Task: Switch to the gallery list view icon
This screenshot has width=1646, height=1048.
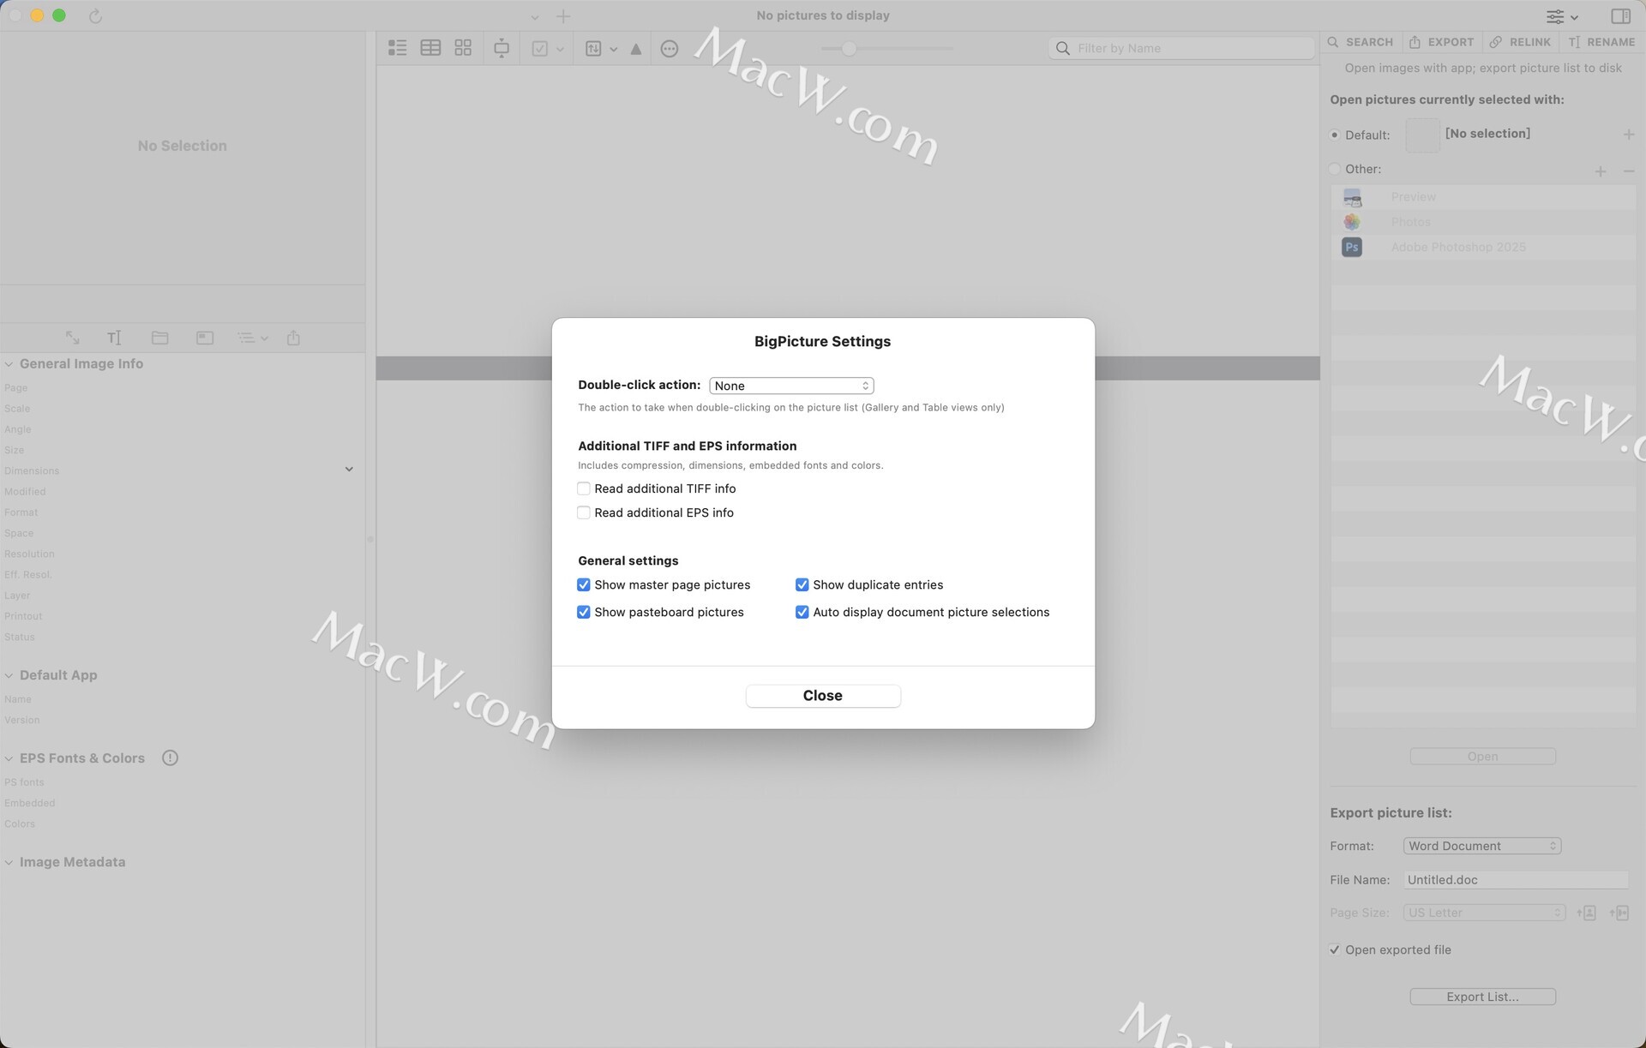Action: click(x=397, y=48)
